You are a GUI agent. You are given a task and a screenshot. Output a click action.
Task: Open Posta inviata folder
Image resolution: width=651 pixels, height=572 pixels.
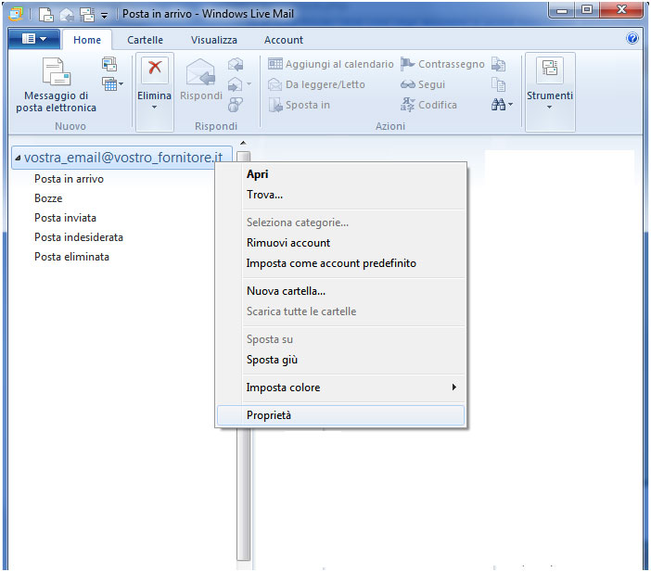coord(65,218)
